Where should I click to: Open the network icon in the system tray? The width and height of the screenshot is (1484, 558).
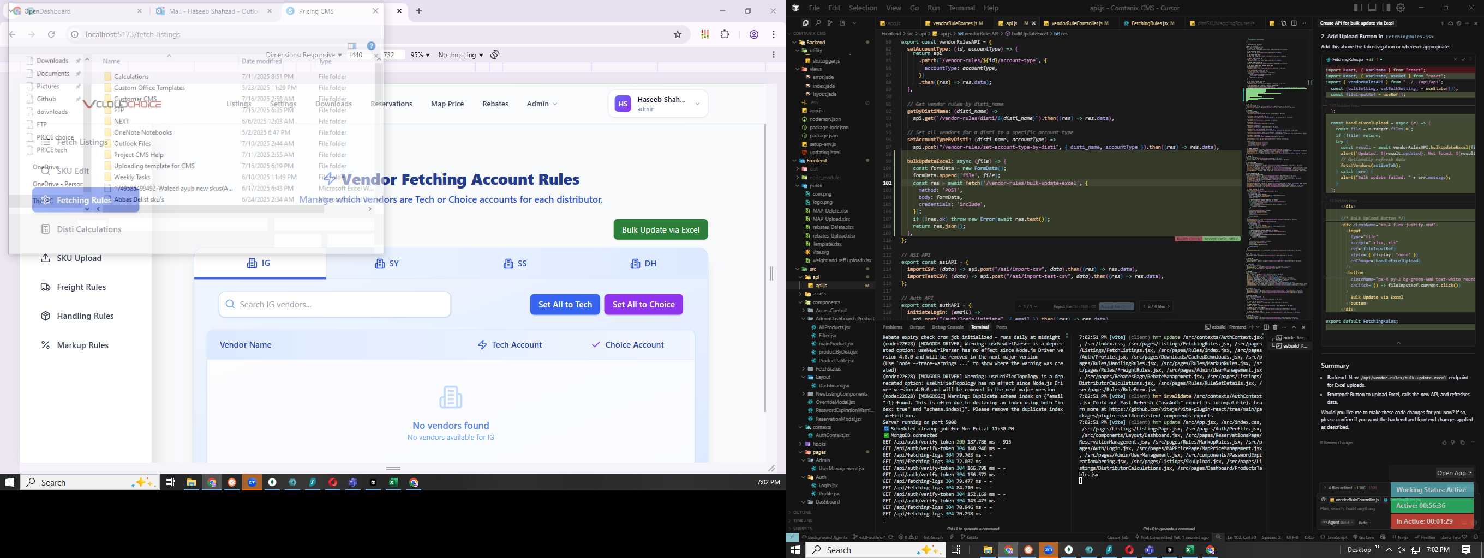click(x=1415, y=550)
